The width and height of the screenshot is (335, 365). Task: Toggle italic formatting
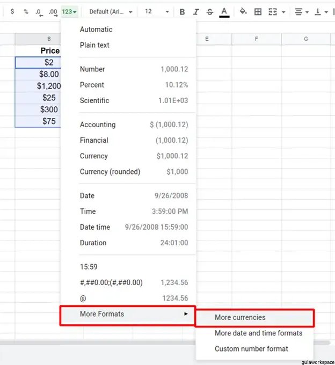[x=196, y=12]
